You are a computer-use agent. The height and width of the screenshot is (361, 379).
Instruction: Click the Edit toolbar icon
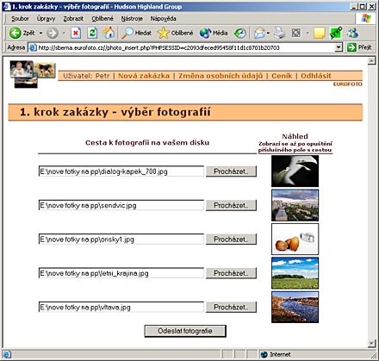(296, 33)
